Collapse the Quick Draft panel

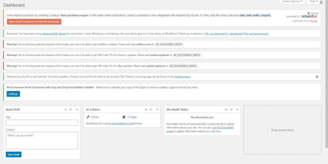[x=77, y=109]
